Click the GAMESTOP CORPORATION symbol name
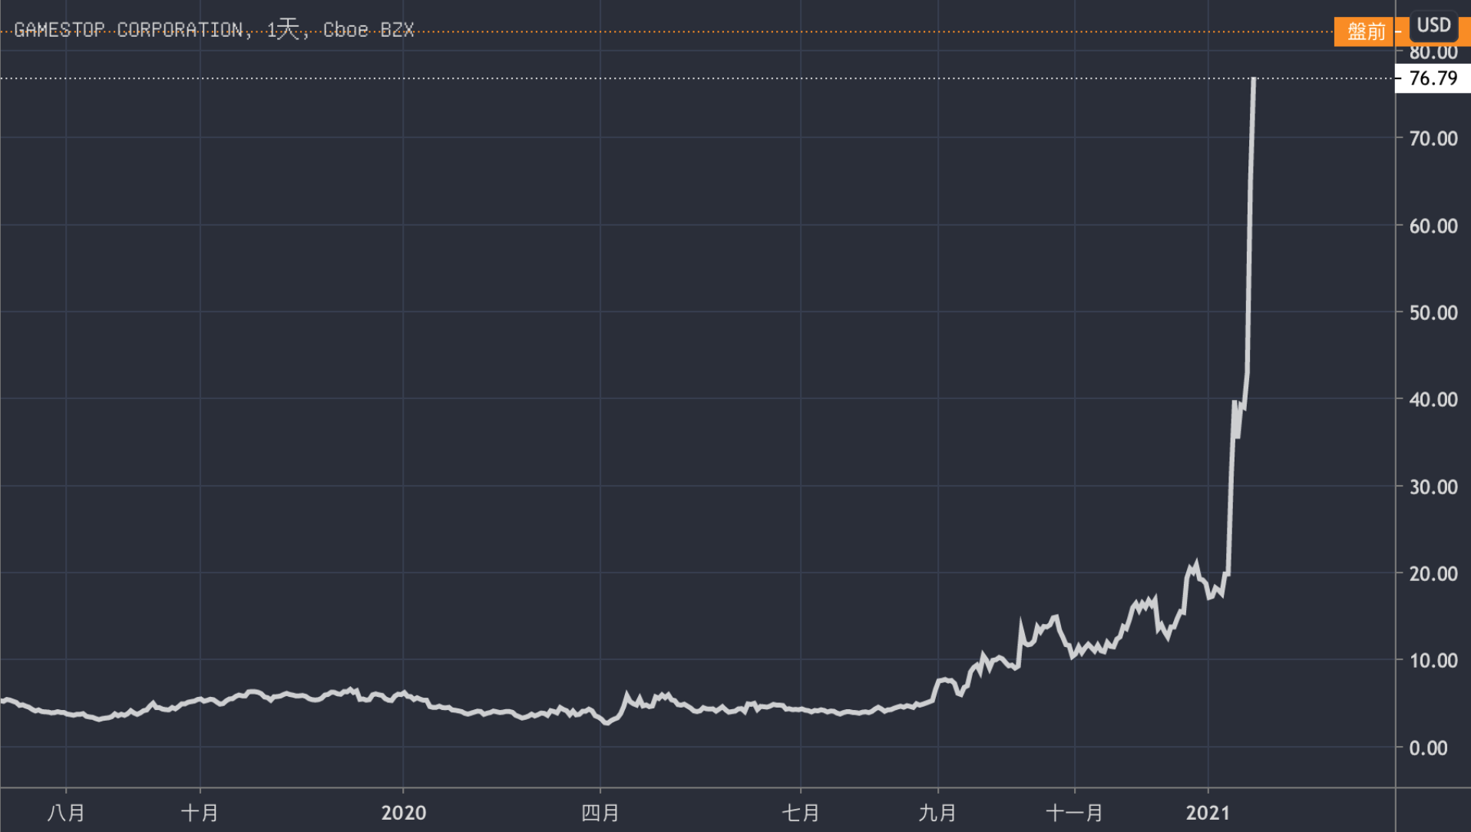 pos(128,30)
